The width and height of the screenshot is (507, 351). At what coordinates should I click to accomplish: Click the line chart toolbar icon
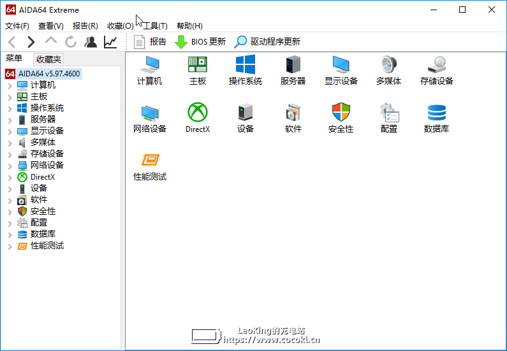(x=110, y=42)
